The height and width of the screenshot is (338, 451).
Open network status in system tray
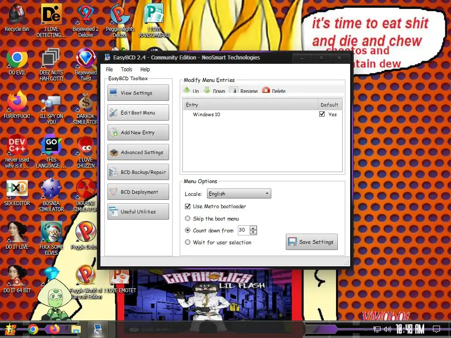tap(377, 329)
